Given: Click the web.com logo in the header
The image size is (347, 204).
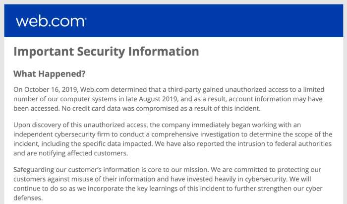Looking at the screenshot, I should tap(51, 21).
